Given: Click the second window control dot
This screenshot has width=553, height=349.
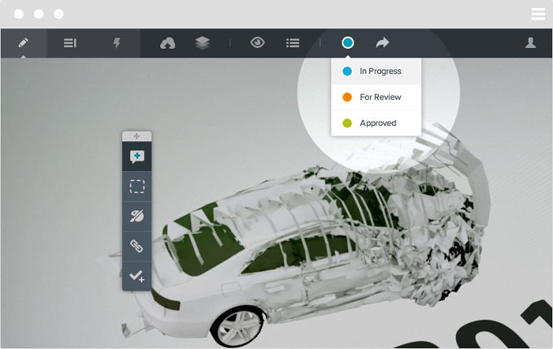Looking at the screenshot, I should coord(39,14).
